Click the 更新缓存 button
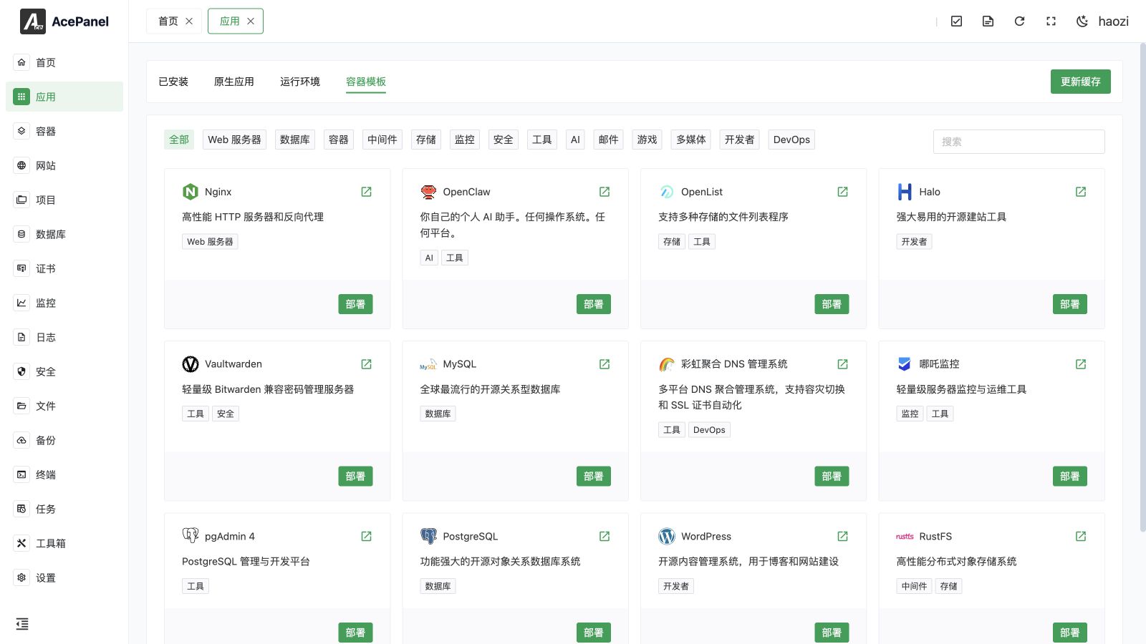Screen dimensions: 1146x644 click(1081, 82)
